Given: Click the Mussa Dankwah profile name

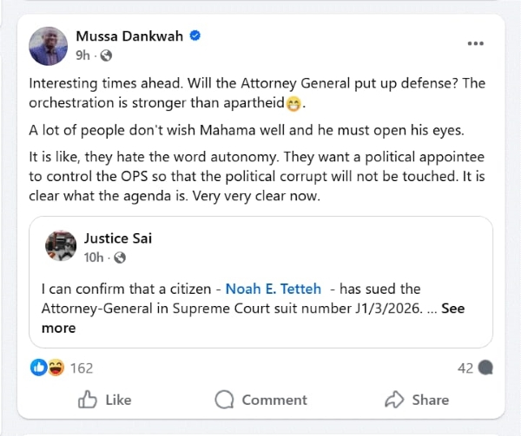Looking at the screenshot, I should point(130,36).
